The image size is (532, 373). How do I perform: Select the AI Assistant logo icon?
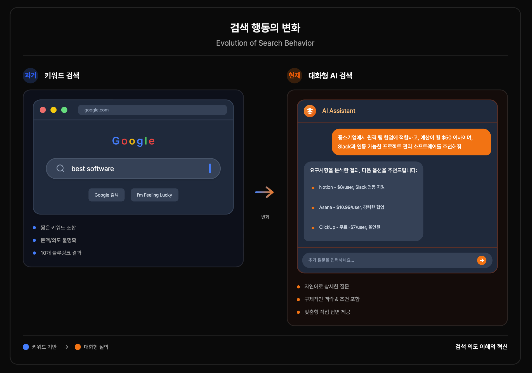click(x=310, y=111)
